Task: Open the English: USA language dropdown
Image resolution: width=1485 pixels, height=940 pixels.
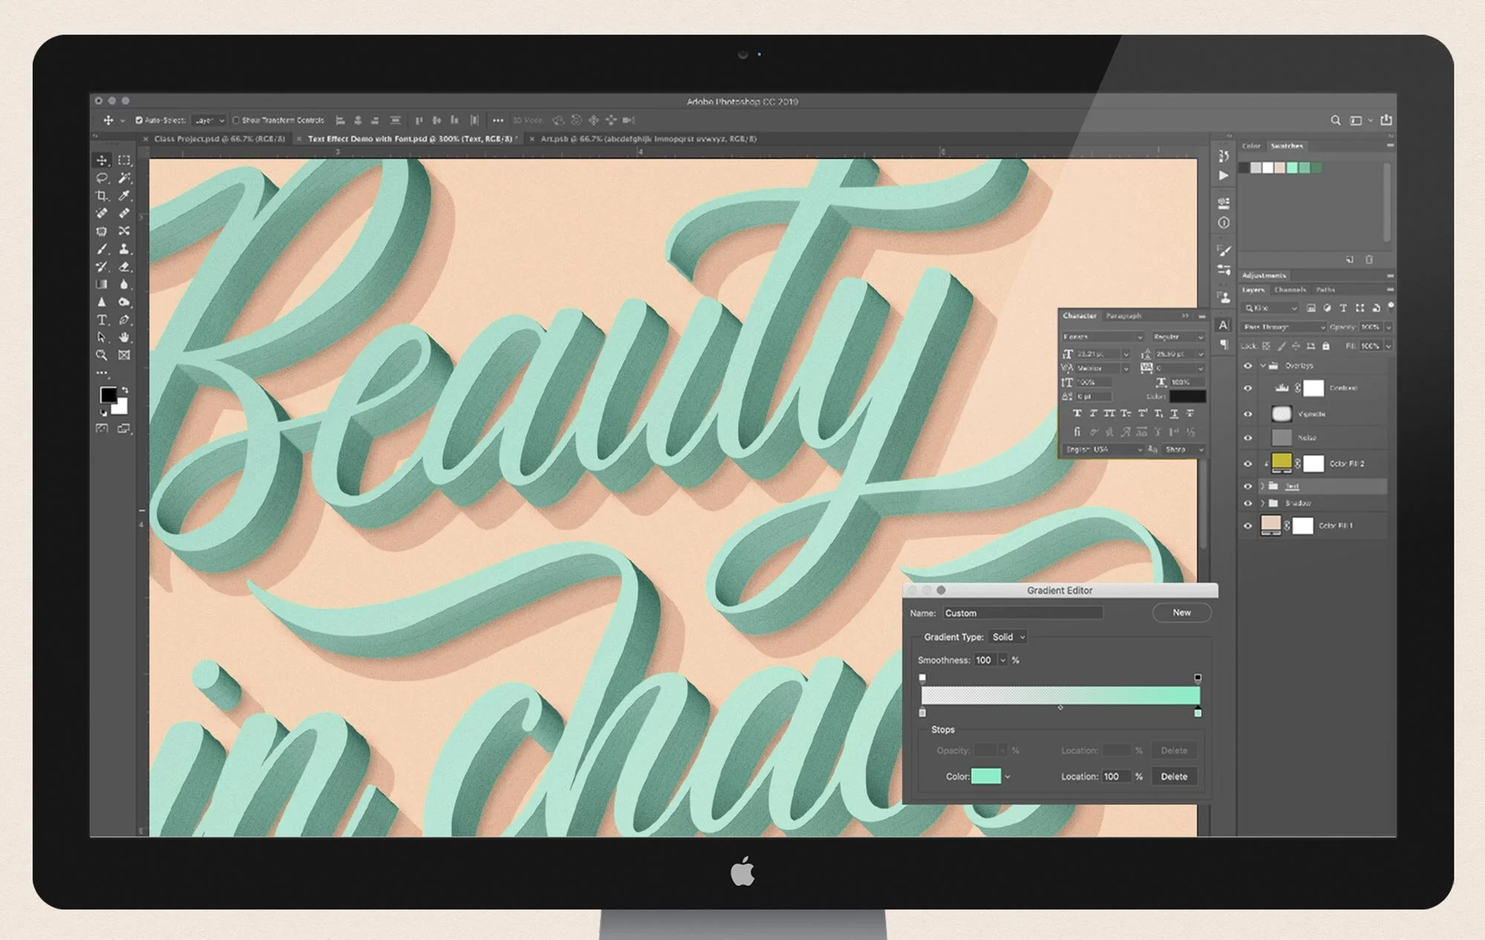Action: point(1103,450)
